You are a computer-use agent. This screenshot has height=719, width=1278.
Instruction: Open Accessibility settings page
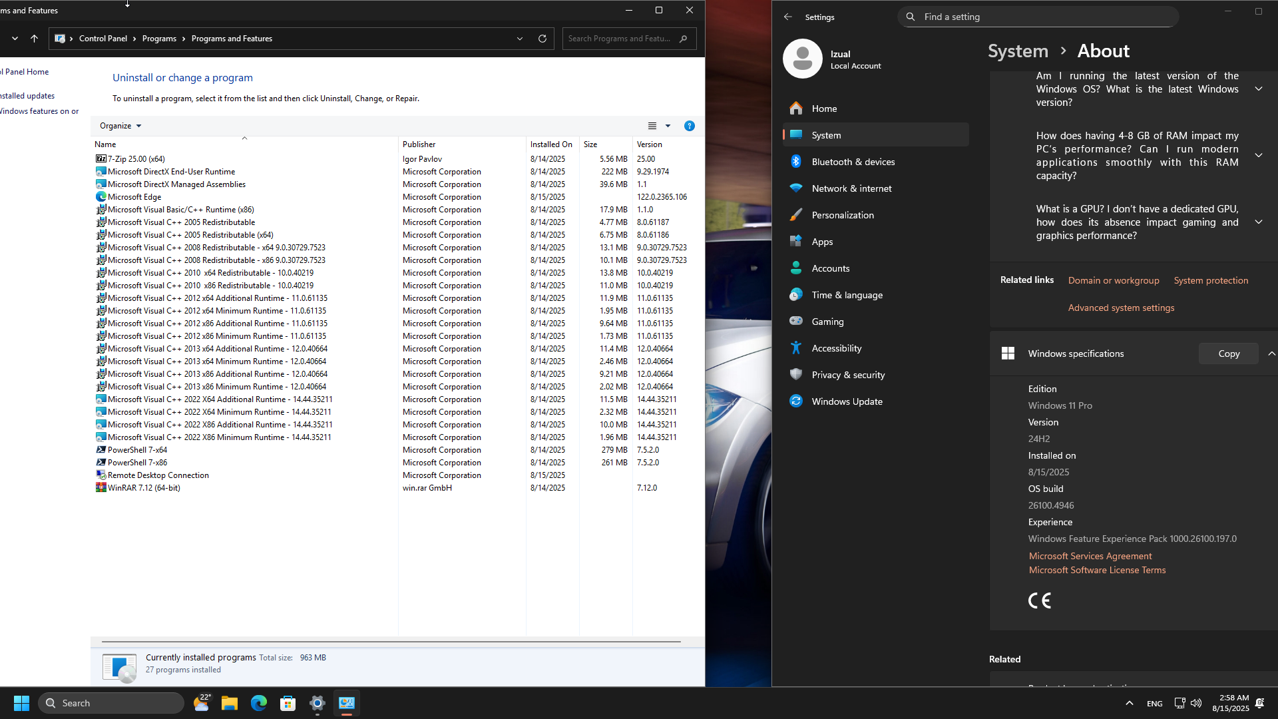coord(876,348)
